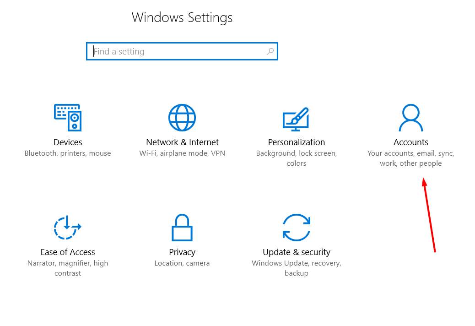This screenshot has width=475, height=326.
Task: Select the Personalization screen-and-pen icon
Action: [x=297, y=117]
